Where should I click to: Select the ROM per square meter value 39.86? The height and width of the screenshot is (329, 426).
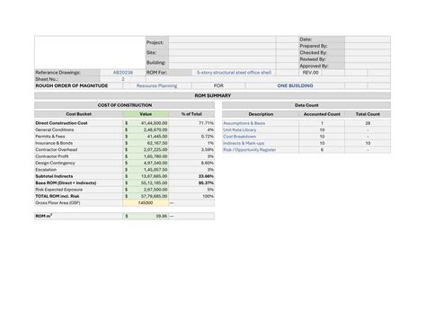pos(146,216)
